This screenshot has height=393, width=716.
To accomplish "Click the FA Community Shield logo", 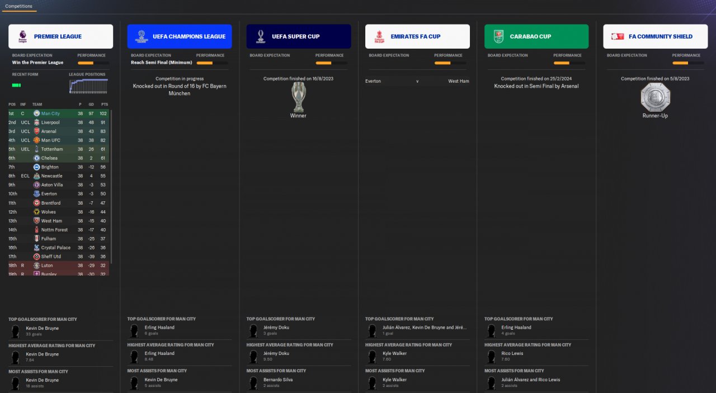I will point(618,36).
